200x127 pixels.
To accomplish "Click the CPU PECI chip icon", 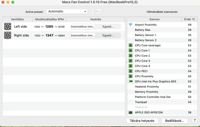I will pos(130,71).
